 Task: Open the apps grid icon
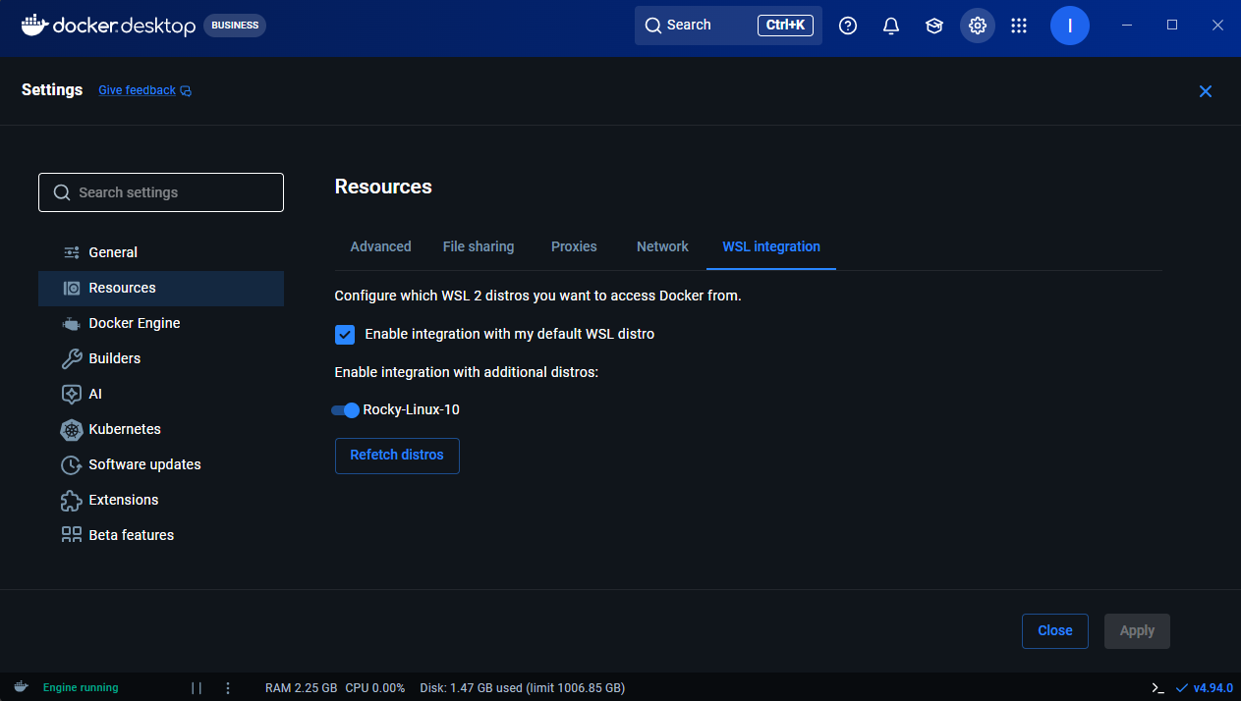[1019, 26]
